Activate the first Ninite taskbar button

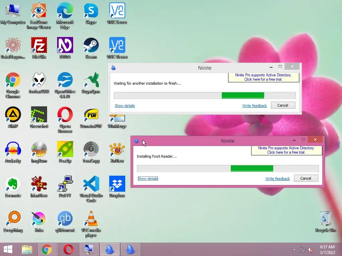click(110, 249)
